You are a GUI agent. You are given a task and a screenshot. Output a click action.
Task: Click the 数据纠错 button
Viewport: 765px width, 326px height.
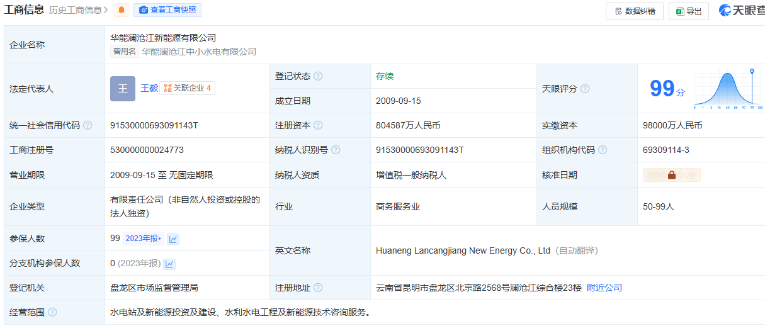634,11
